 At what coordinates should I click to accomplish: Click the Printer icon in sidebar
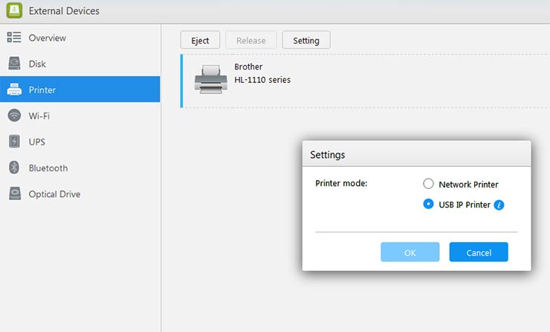click(14, 90)
